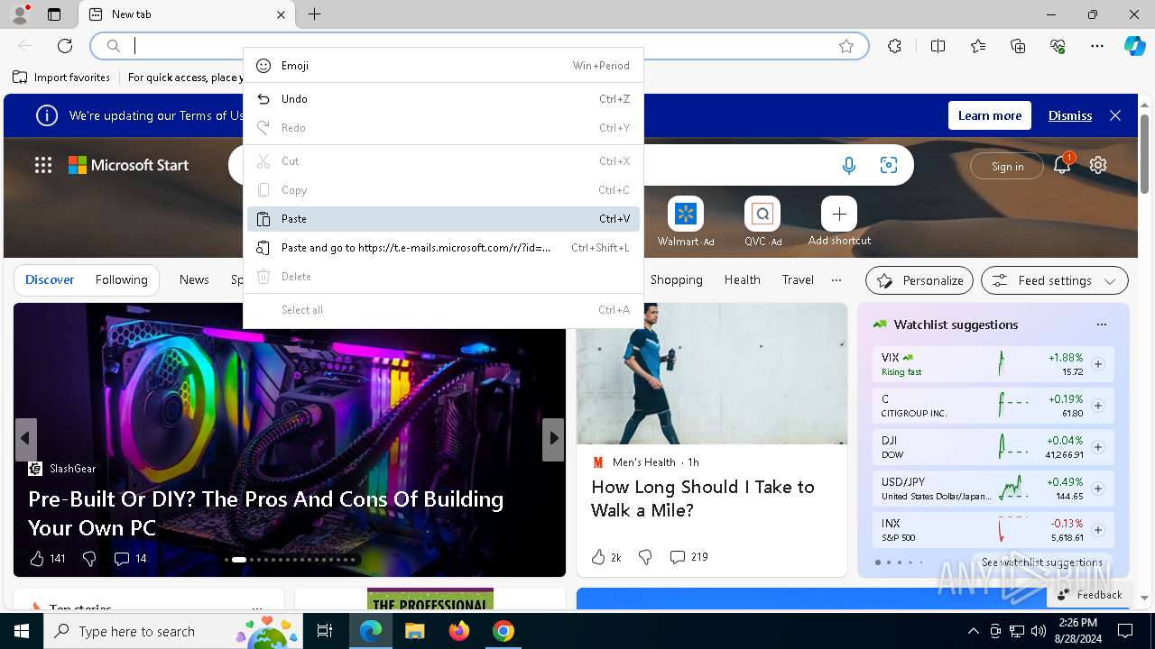Viewport: 1155px width, 649px height.
Task: Choose Paste and go to microsoft link
Action: click(443, 248)
